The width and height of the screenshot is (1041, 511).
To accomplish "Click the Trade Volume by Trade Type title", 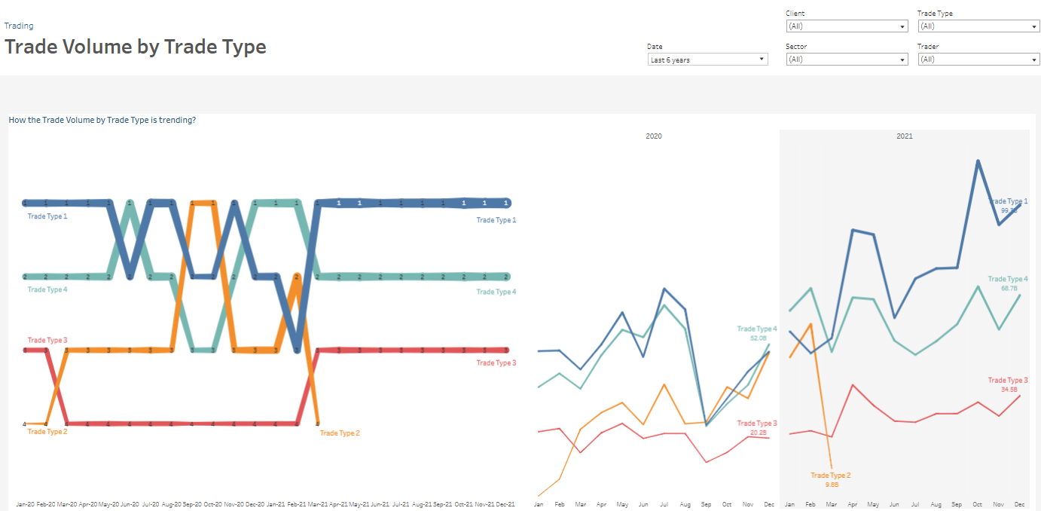I will tap(136, 47).
